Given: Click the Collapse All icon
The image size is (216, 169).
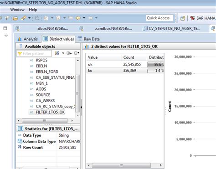Looking at the screenshot, I should click(x=77, y=53).
